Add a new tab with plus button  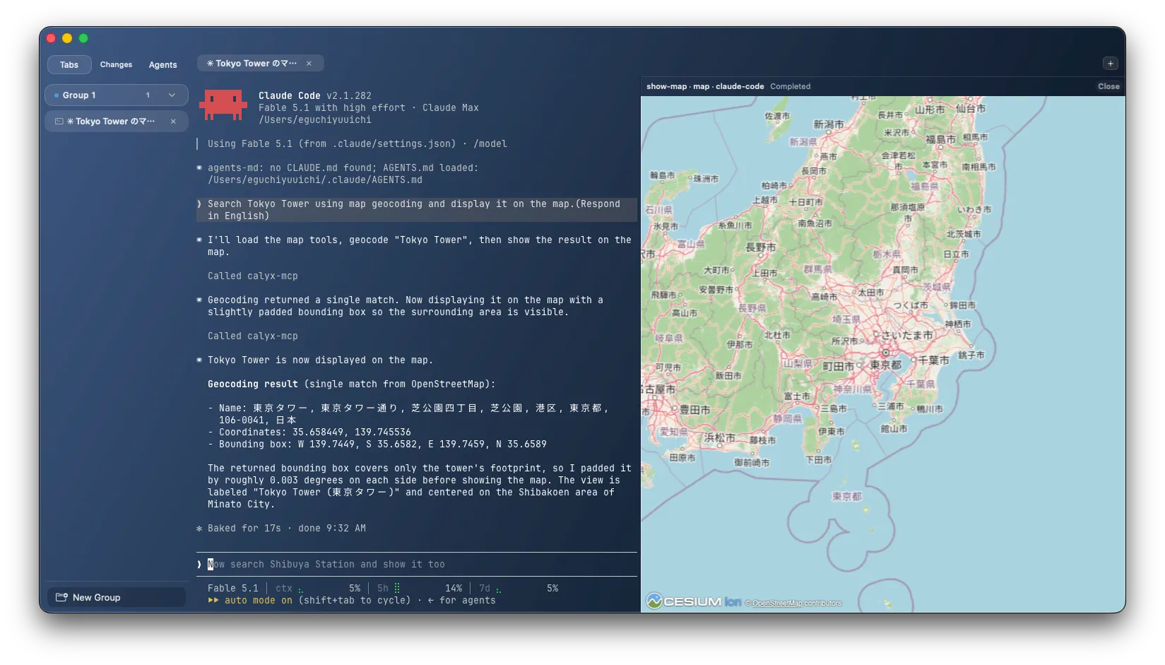(x=1110, y=64)
